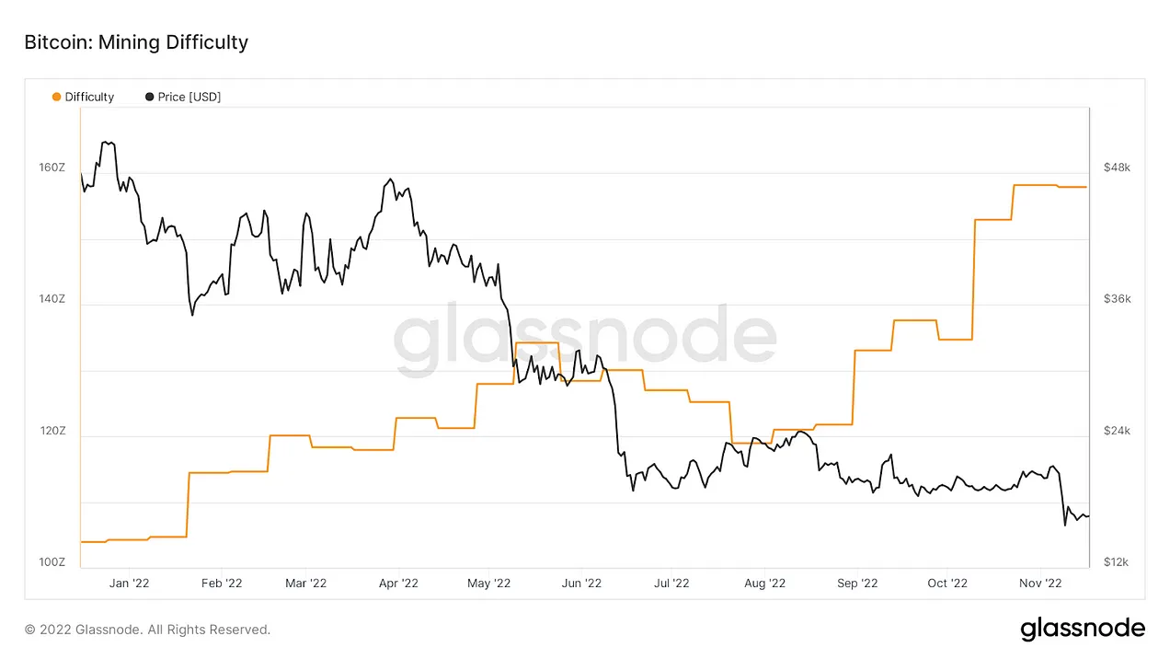Viewport: 1170px width, 659px height.
Task: Toggle the Difficulty series legend label
Action: click(89, 97)
